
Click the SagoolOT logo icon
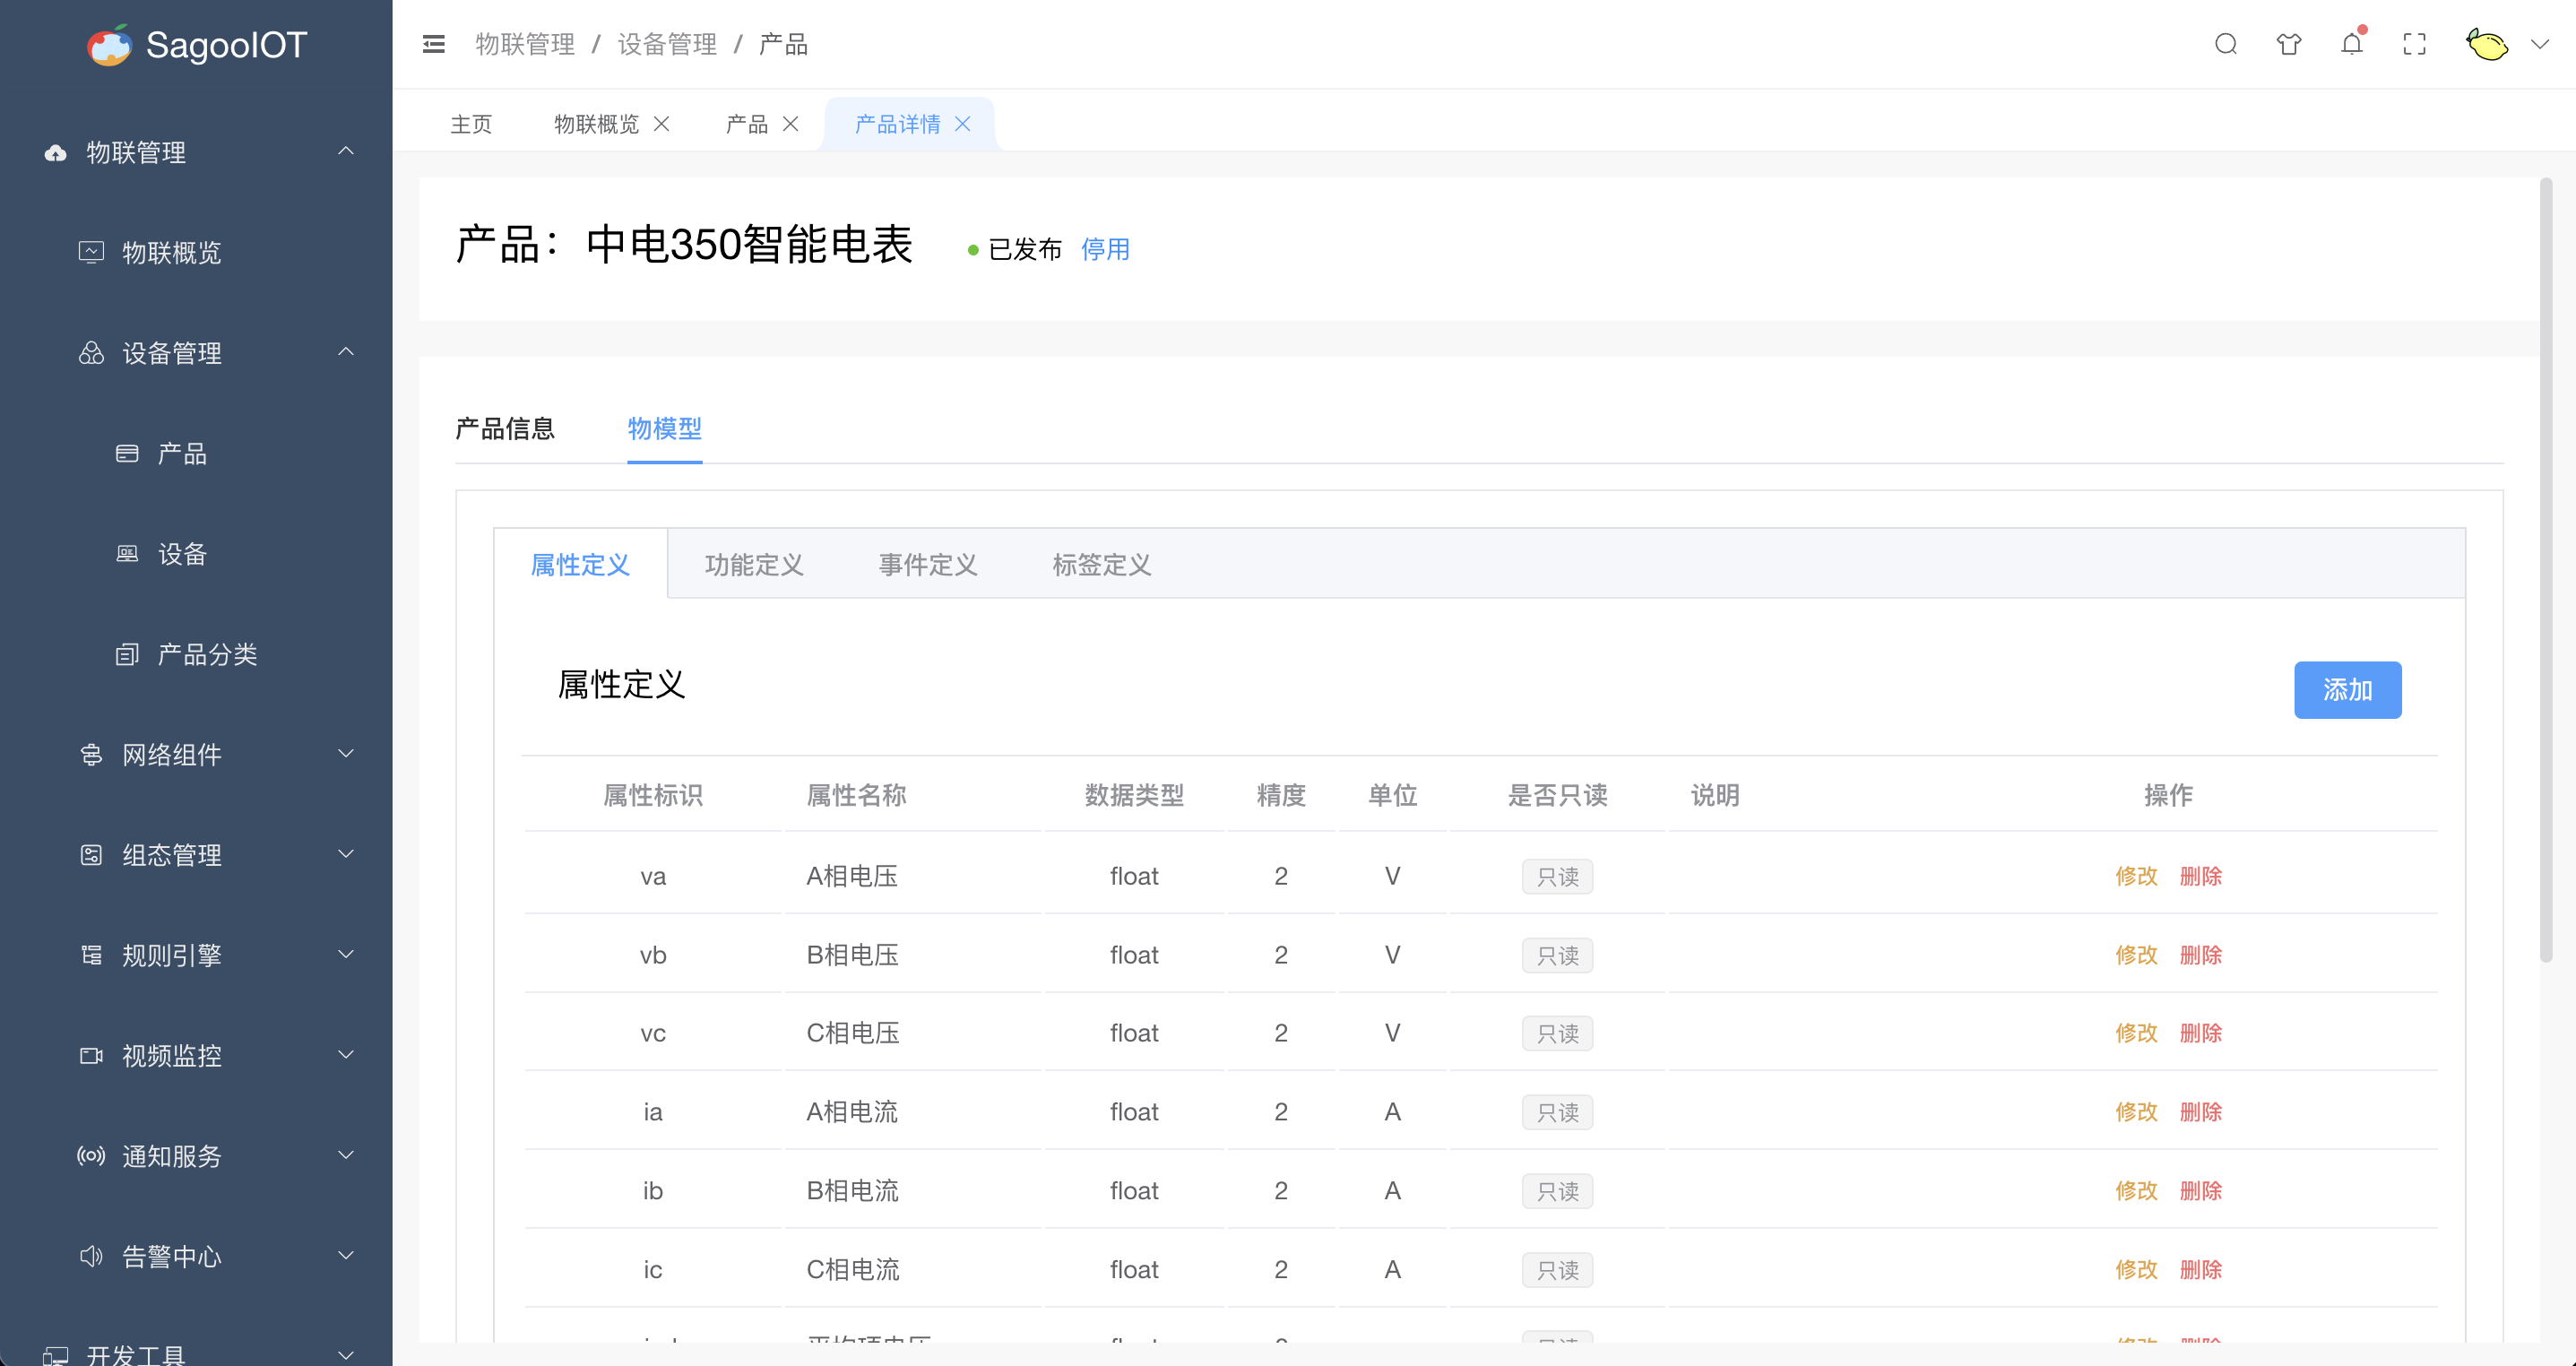tap(110, 45)
